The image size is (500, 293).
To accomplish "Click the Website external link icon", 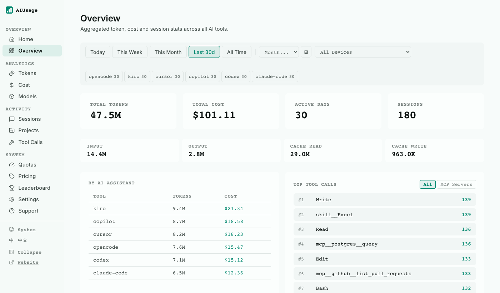I will [11, 262].
